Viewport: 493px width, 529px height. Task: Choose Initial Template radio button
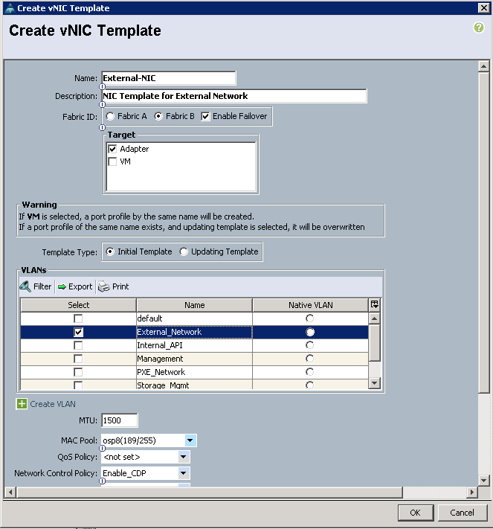pos(110,251)
